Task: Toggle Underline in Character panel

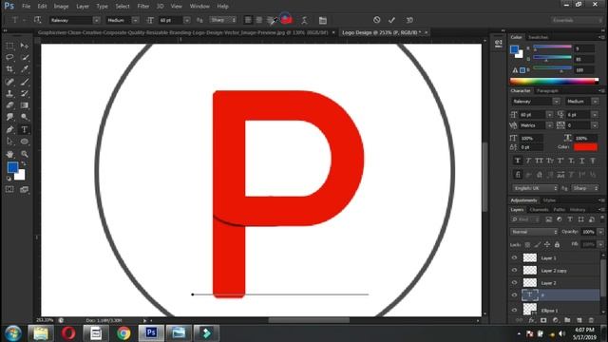Action: [x=582, y=161]
